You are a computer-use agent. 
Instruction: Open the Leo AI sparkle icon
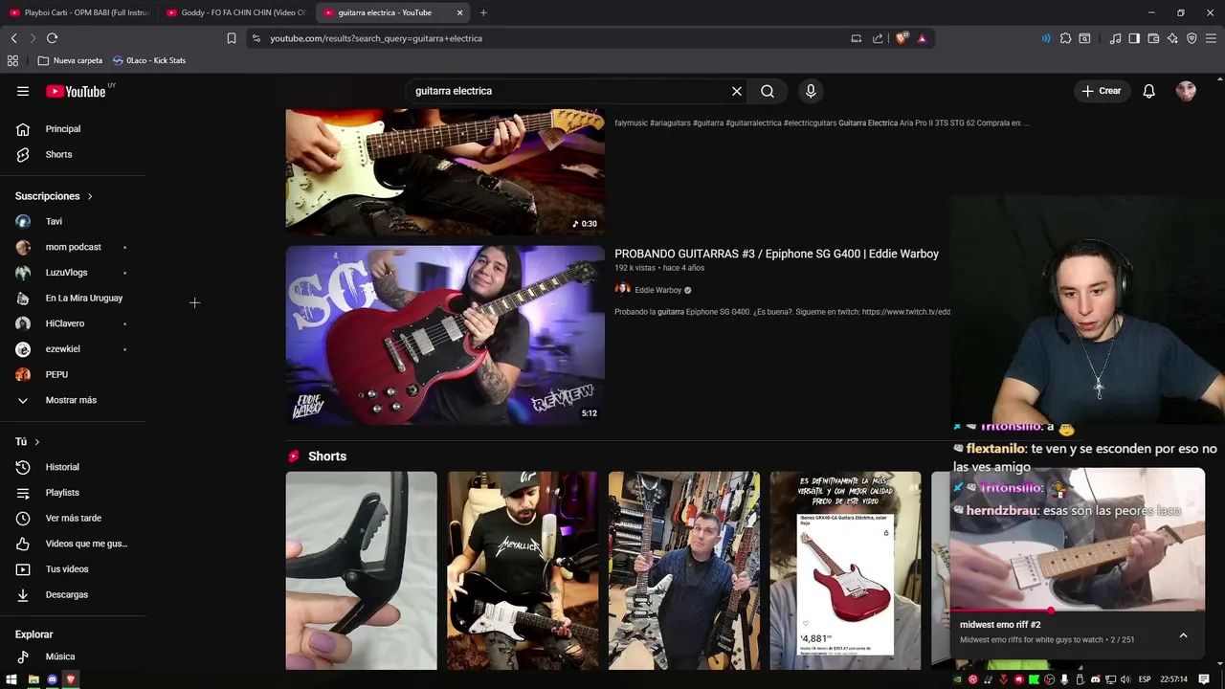tap(1172, 38)
